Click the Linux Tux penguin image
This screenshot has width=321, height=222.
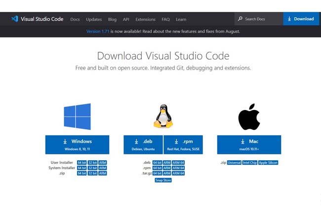tap(163, 116)
